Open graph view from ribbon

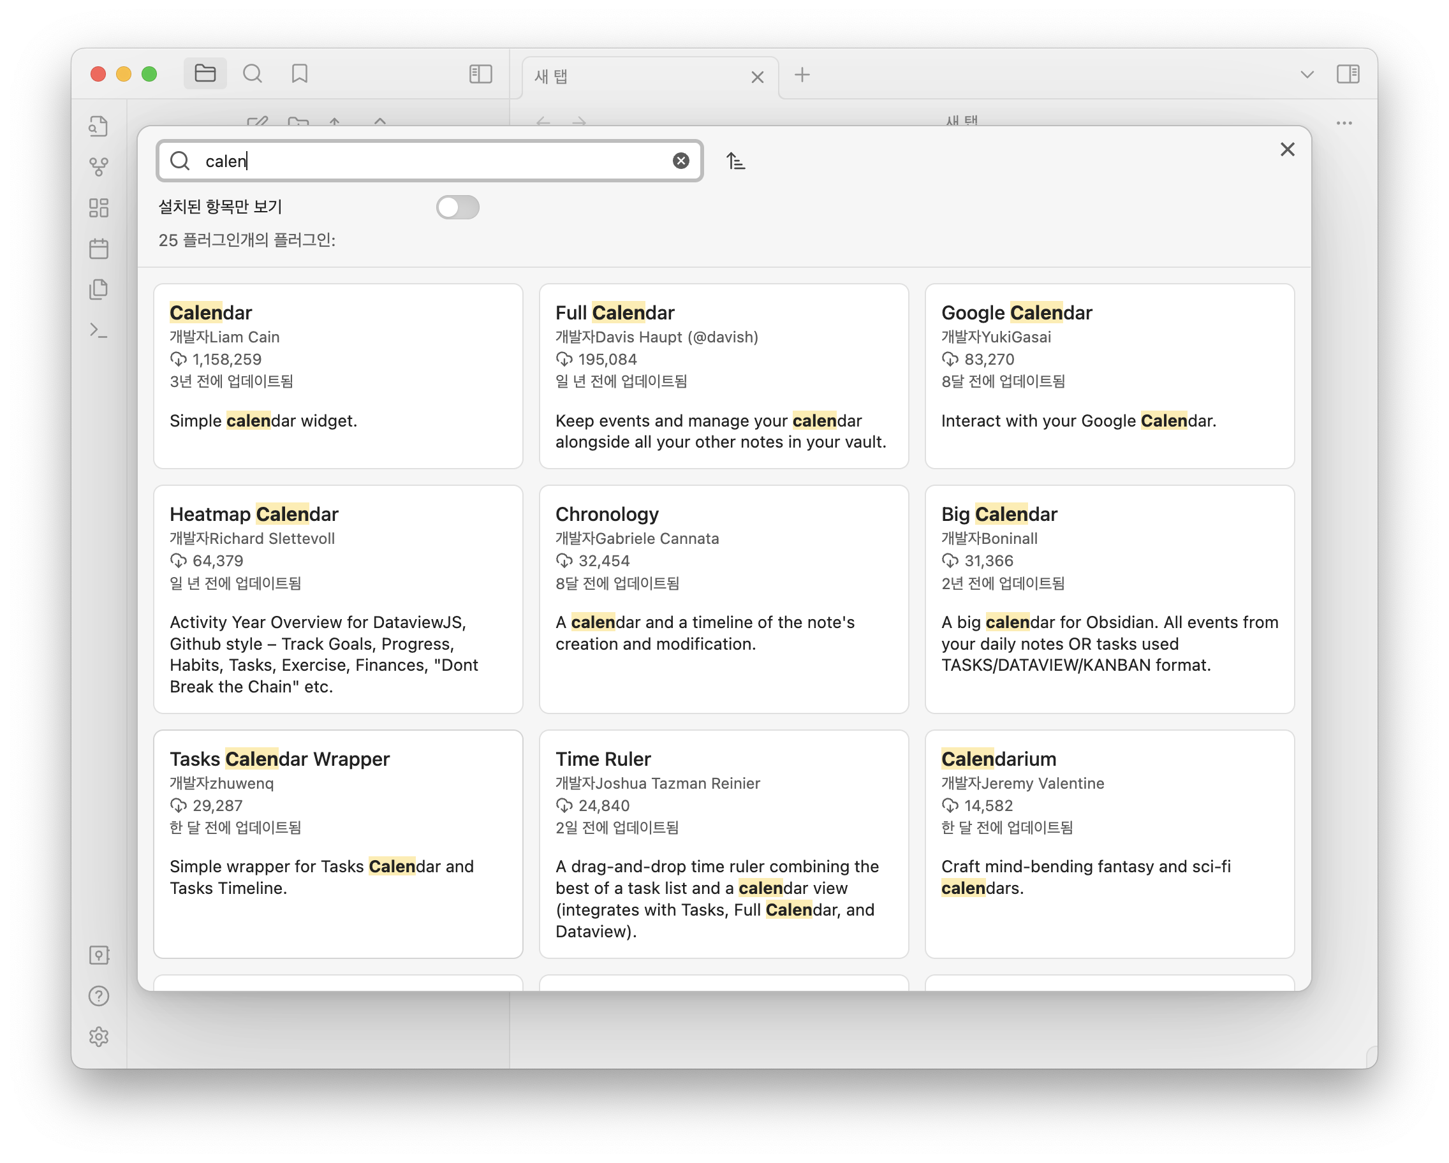(x=99, y=166)
